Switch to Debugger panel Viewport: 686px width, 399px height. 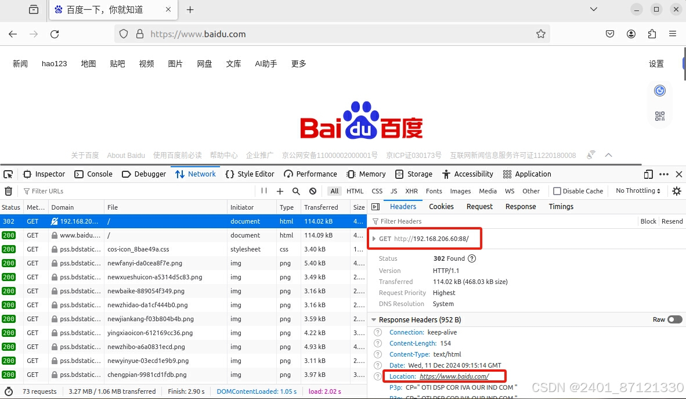click(x=144, y=174)
